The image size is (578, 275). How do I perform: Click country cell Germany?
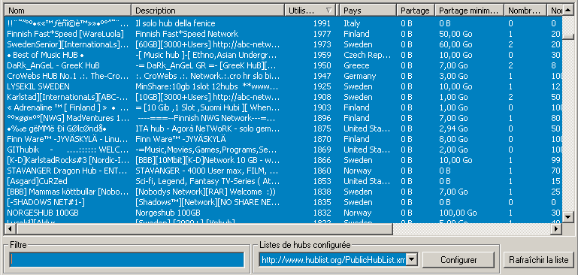[359, 76]
